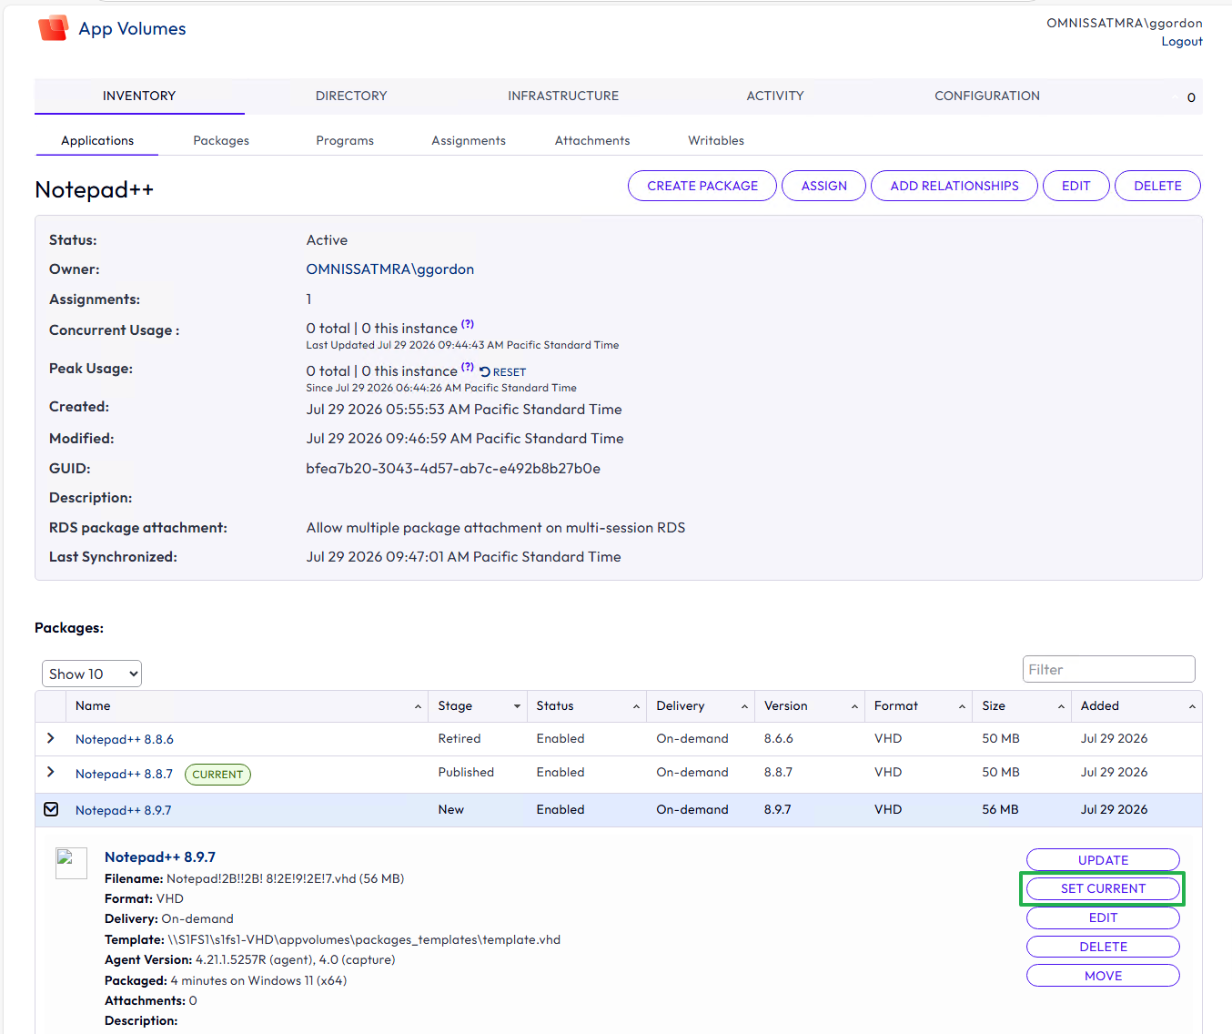
Task: Open the OMNISSATMRA\ggordon owner link
Action: pyautogui.click(x=390, y=269)
